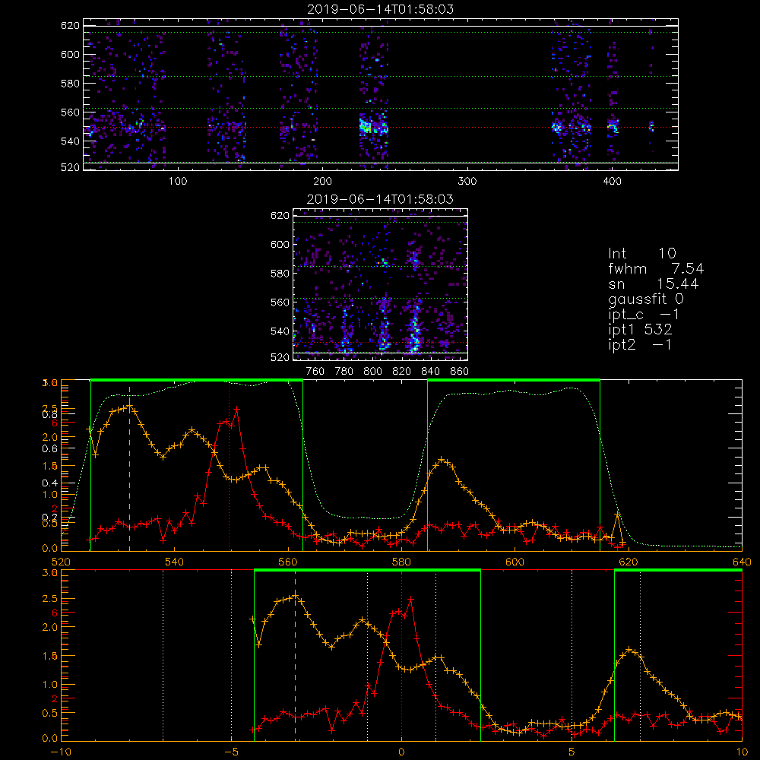Click x-axis label 540 on profile plot
Image resolution: width=760 pixels, height=760 pixels.
point(175,562)
